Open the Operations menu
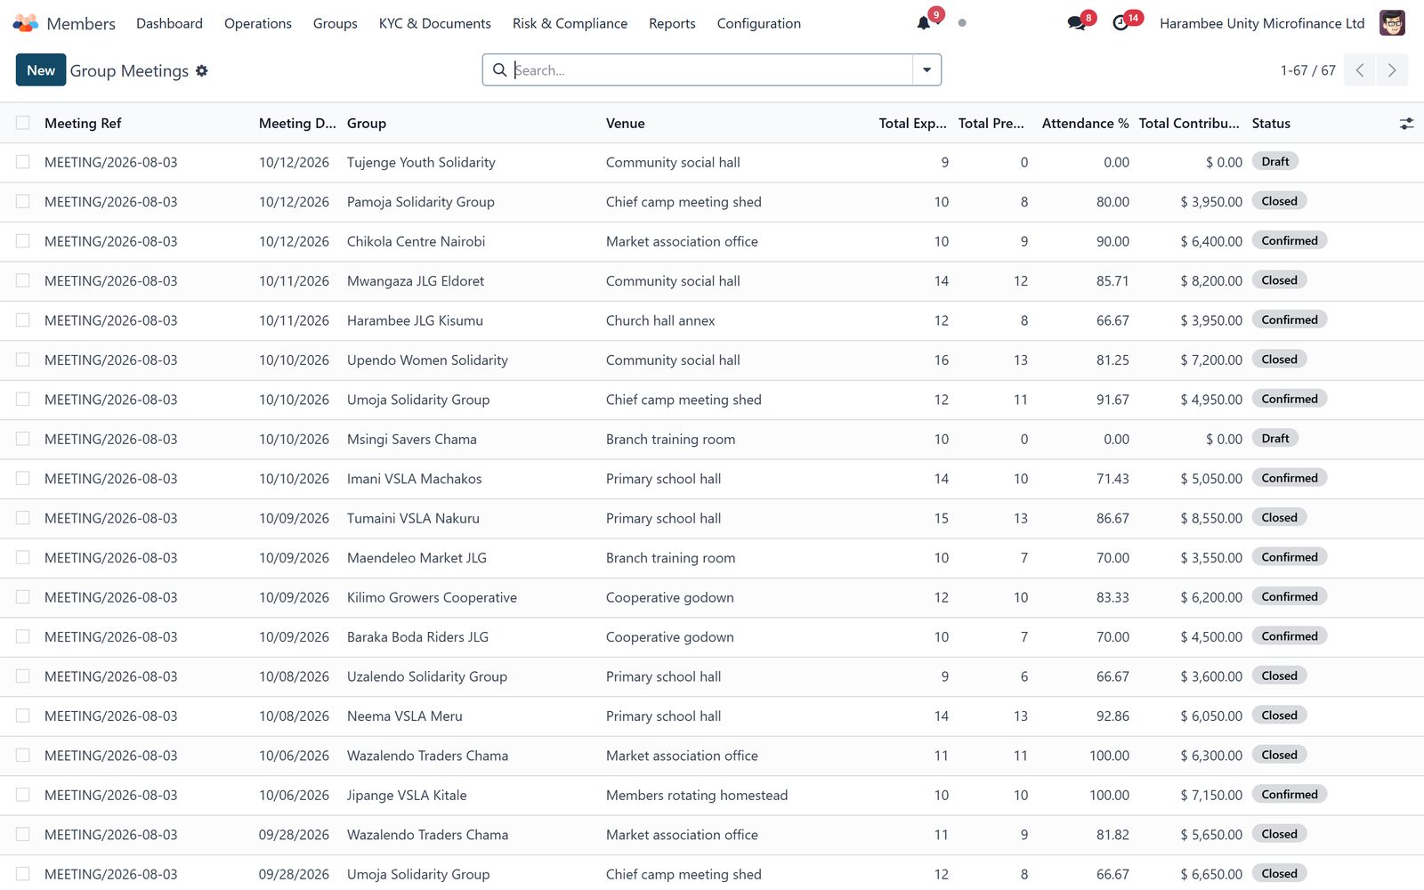Viewport: 1424px width, 890px height. click(x=258, y=23)
